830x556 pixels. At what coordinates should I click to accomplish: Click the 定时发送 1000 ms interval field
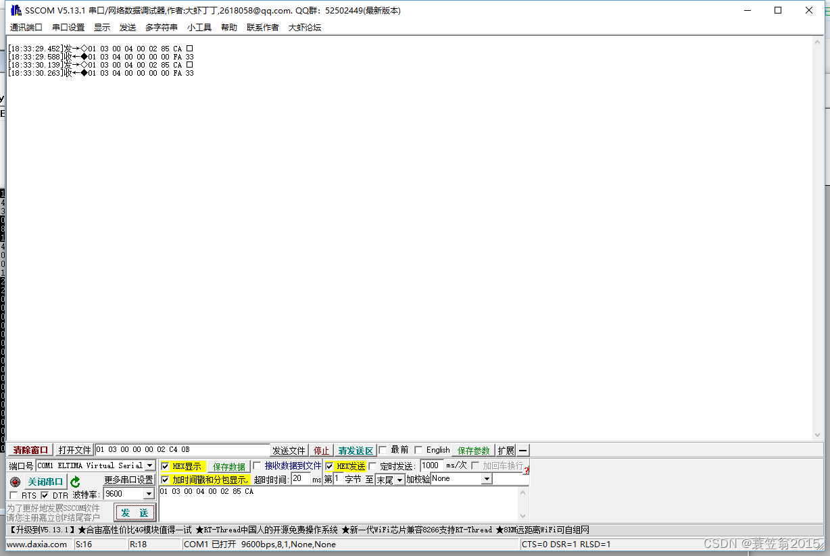point(432,465)
